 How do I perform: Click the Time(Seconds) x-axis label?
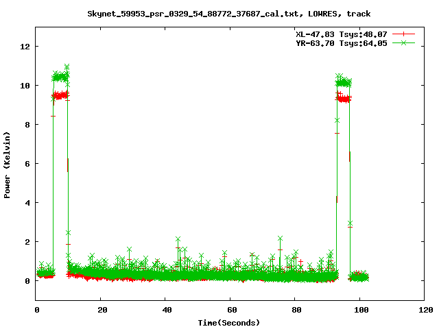pyautogui.click(x=228, y=323)
